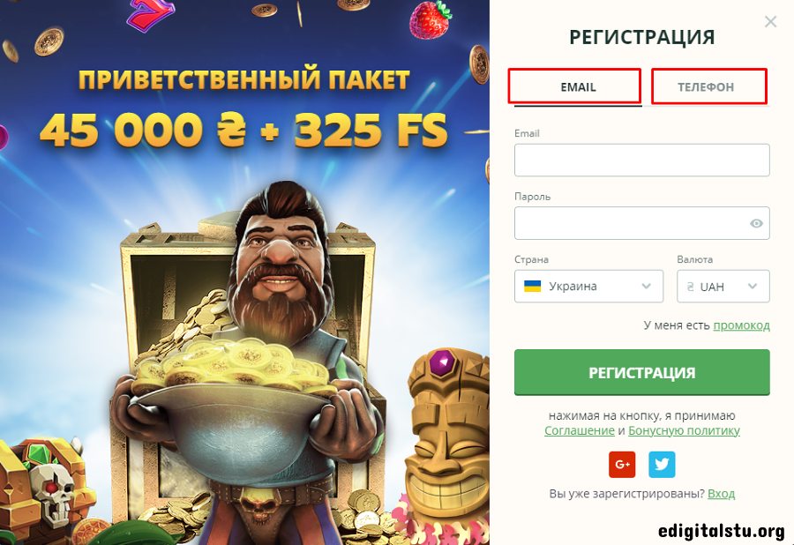Open the Бонусную политику link

pyautogui.click(x=684, y=430)
